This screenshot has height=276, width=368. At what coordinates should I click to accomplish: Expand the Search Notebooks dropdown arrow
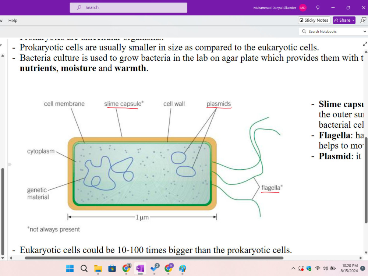[365, 31]
